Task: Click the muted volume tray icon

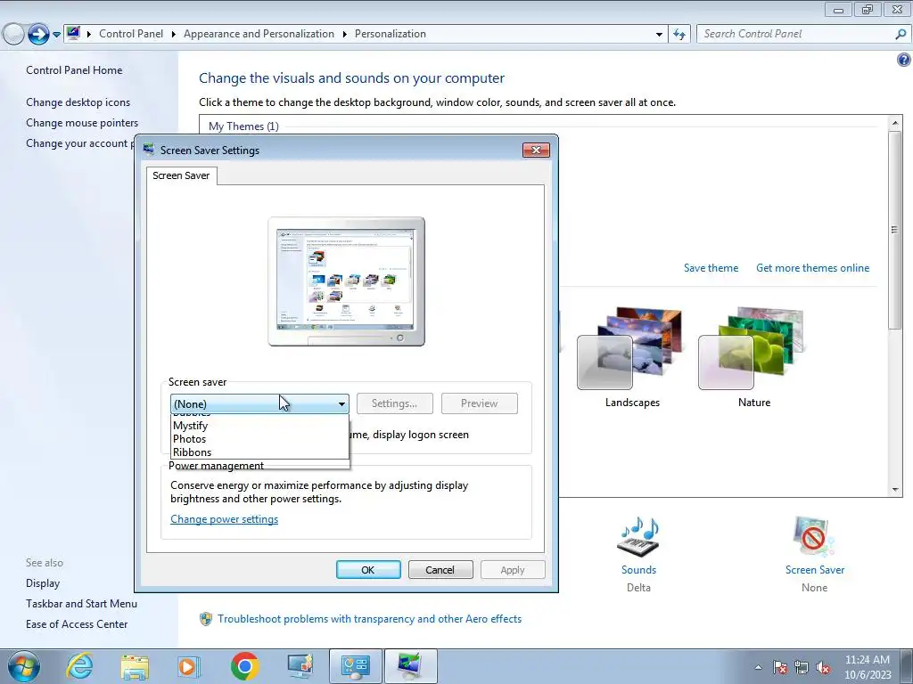Action: (823, 668)
